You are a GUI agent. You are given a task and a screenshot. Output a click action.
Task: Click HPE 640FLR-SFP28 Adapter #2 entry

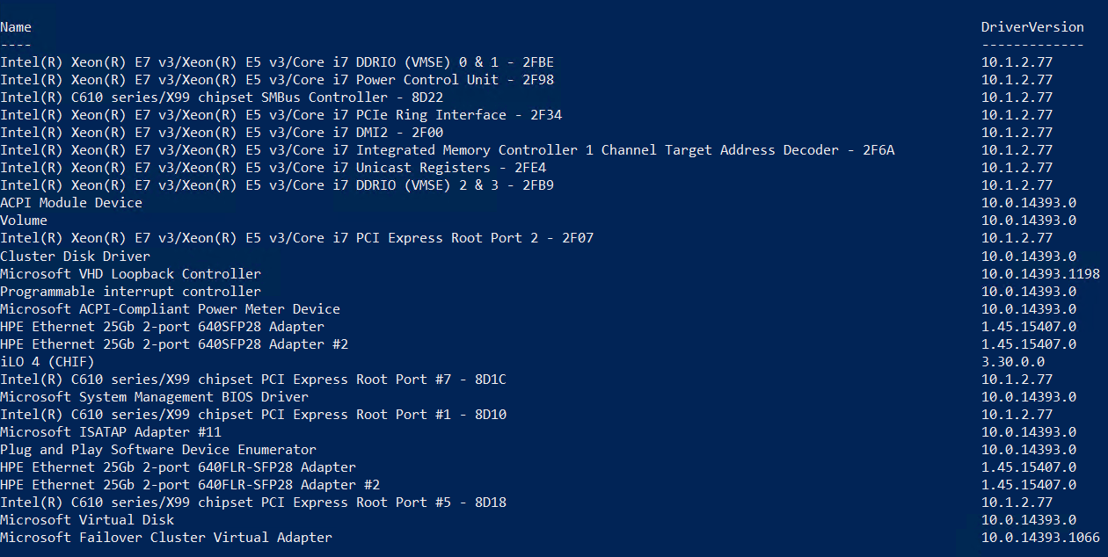click(190, 485)
